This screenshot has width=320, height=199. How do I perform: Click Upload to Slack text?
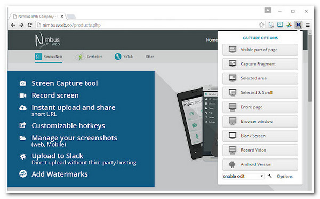click(58, 156)
